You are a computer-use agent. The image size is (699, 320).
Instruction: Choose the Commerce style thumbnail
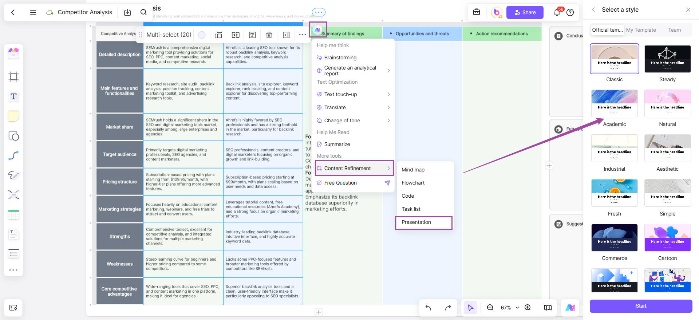(x=615, y=238)
